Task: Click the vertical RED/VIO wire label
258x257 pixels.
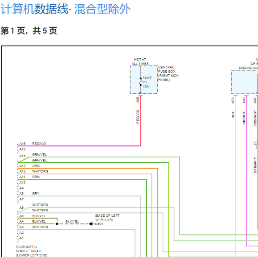Action: pos(138,117)
